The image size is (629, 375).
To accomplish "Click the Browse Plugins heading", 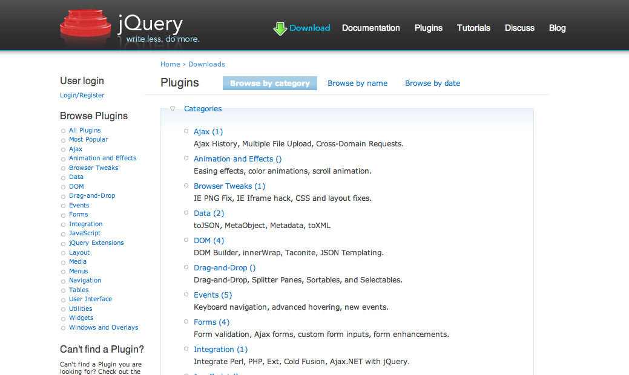I will 94,116.
